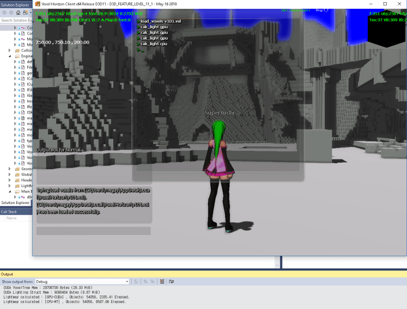Viewport: 407px width, 309px height.
Task: Click Solution Explorer panel header
Action: tap(15, 5)
